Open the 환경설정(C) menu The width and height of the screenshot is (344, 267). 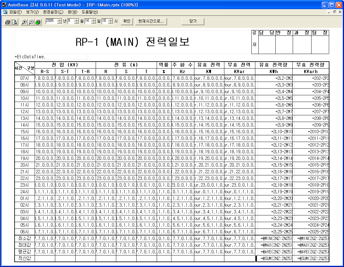click(x=53, y=12)
